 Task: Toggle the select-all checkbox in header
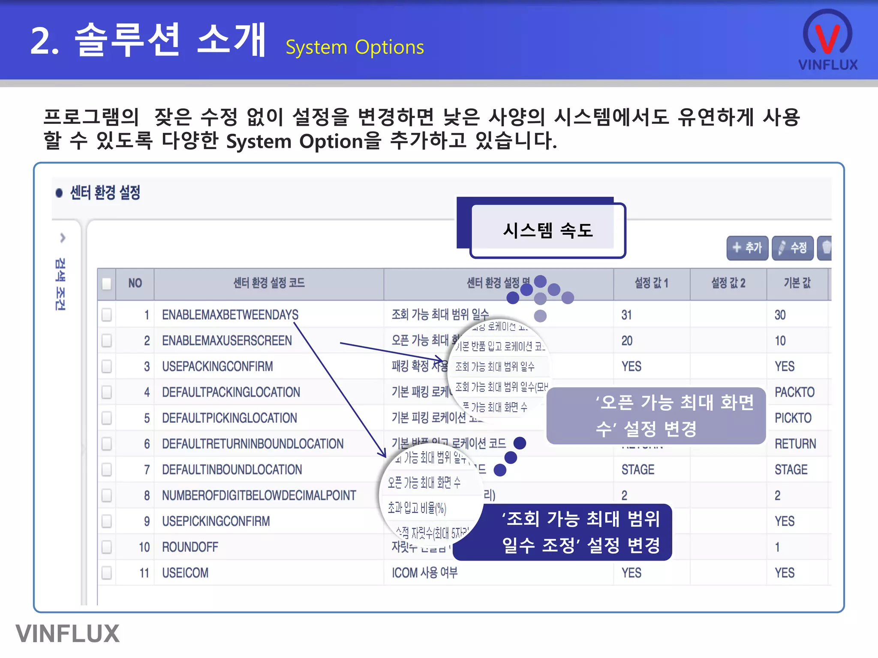[107, 283]
